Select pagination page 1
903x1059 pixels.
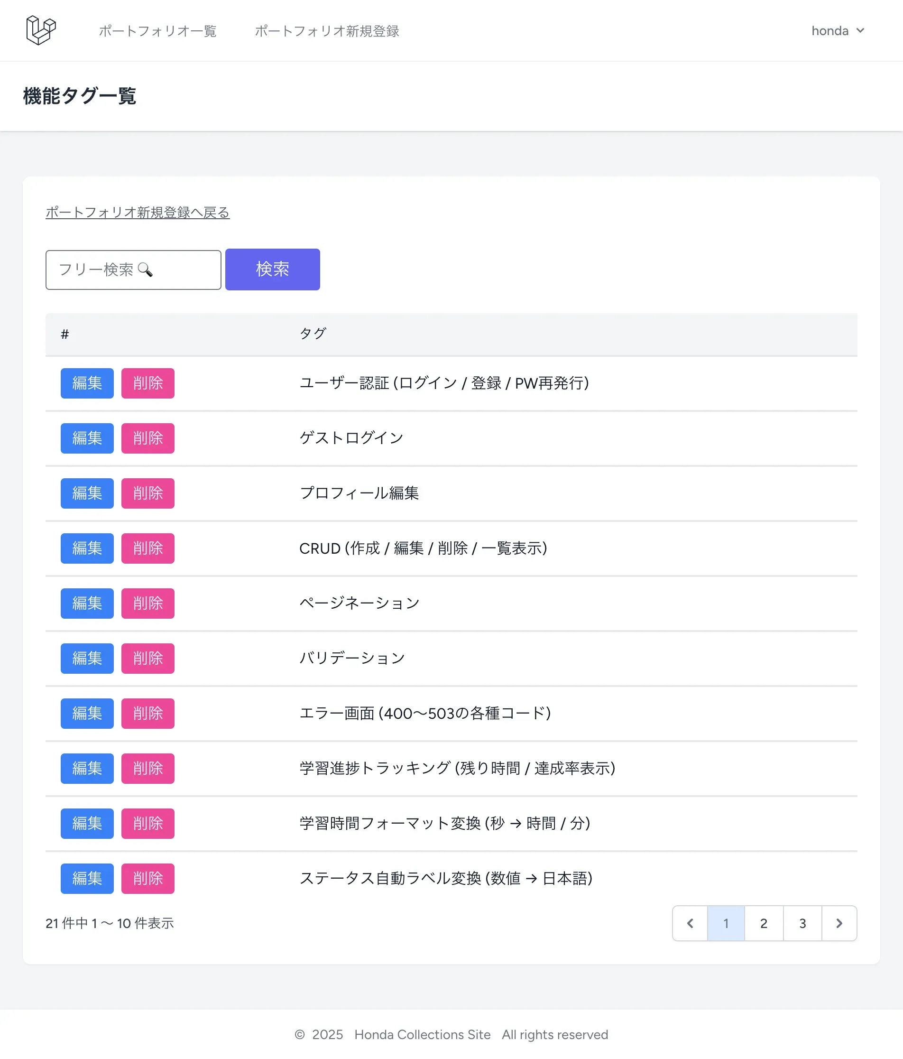click(x=726, y=923)
